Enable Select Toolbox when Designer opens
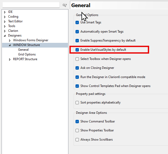 coord(77,59)
